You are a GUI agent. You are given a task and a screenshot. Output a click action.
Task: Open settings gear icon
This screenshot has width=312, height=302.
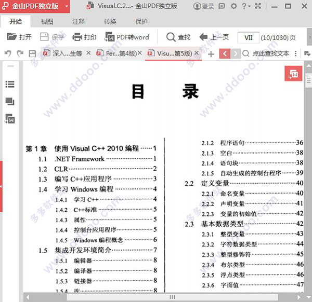(x=234, y=6)
